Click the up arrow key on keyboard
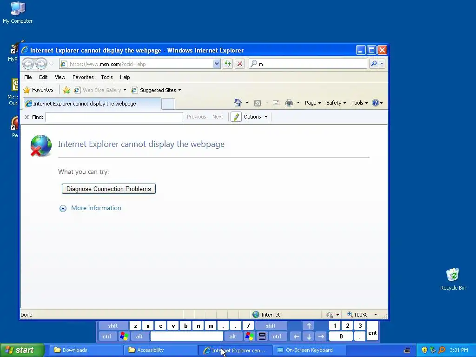Image resolution: width=476 pixels, height=357 pixels. click(309, 326)
